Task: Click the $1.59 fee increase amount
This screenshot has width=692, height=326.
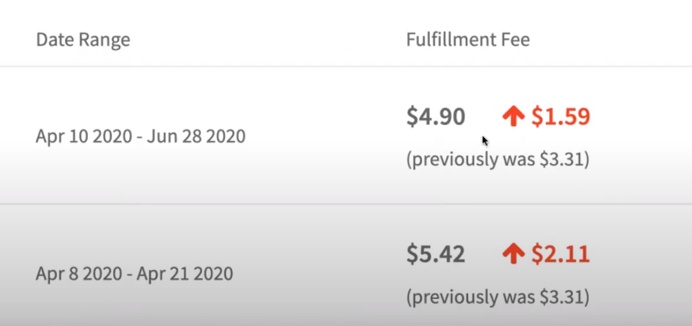Action: point(561,117)
